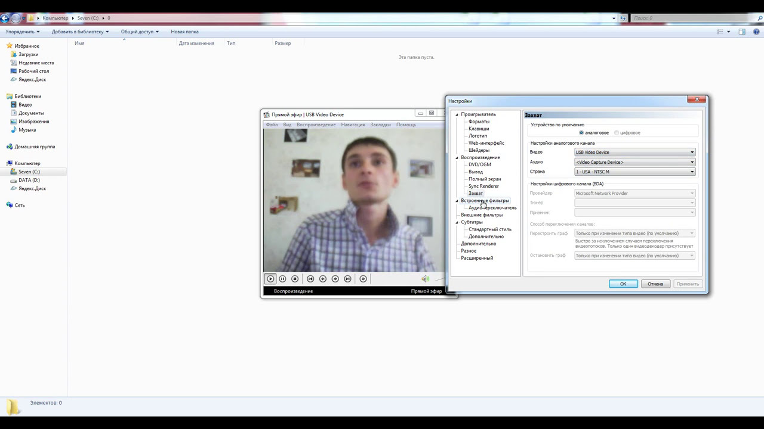Click the Explorer Back arrow button
The image size is (764, 429).
pos(5,18)
